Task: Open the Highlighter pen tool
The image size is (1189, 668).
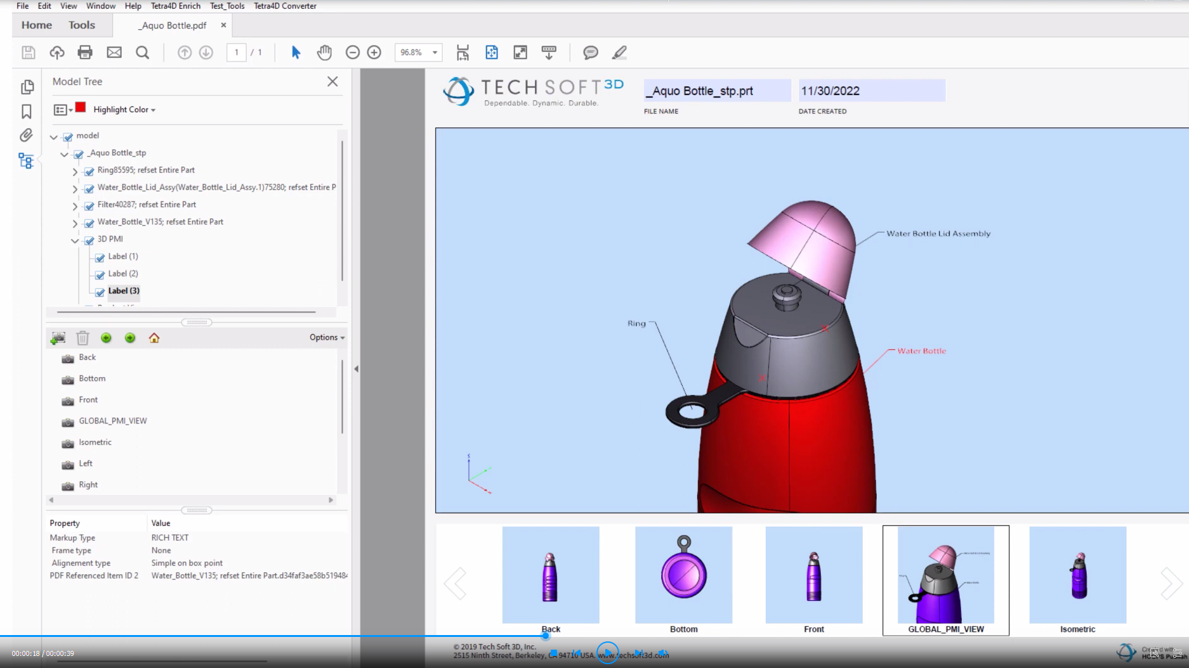Action: click(x=619, y=53)
